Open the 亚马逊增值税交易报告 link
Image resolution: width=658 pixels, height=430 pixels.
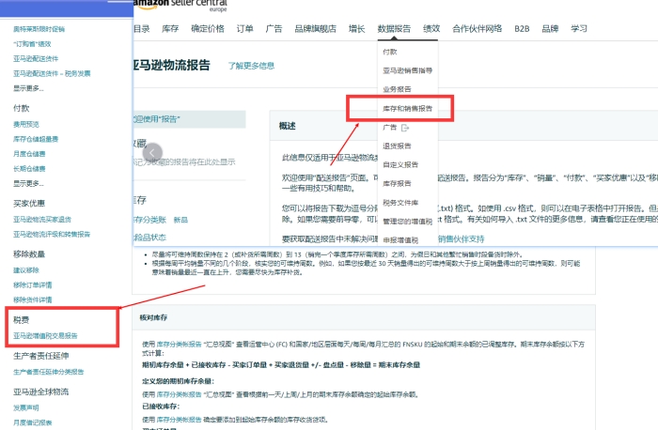tap(45, 336)
